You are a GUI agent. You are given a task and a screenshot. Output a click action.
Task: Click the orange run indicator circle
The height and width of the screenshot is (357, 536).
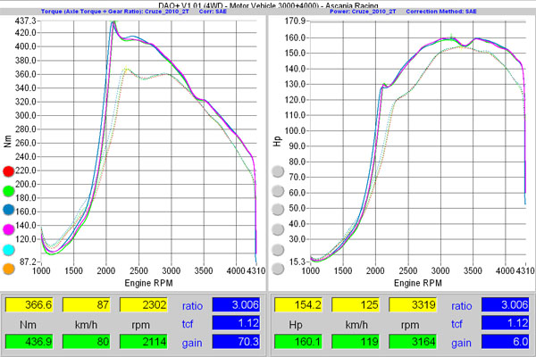[x=9, y=268]
